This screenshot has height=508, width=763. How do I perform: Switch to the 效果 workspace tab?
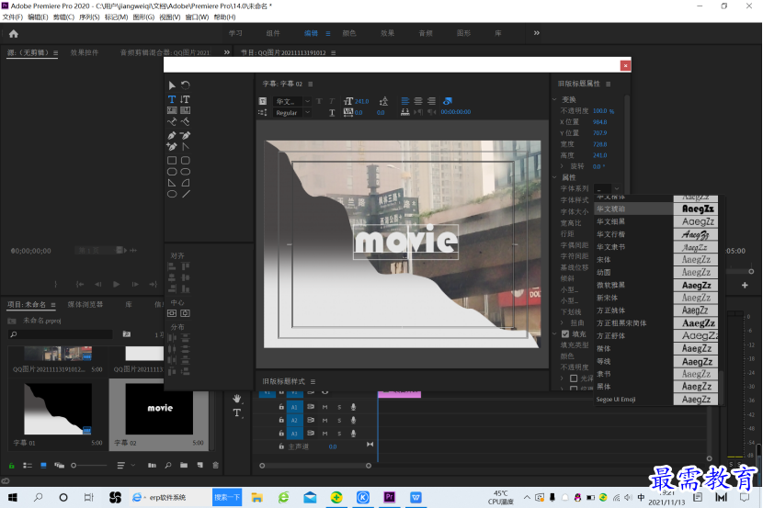pos(387,33)
